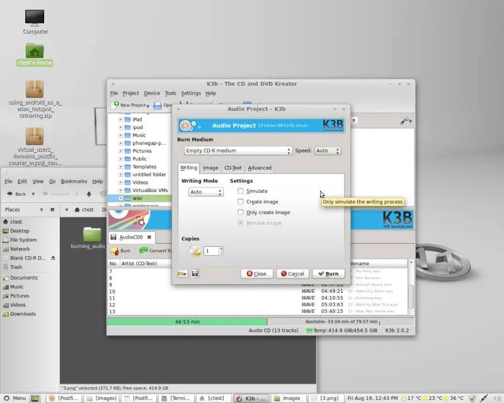
Task: Open the Project menu in K3b
Action: tap(130, 93)
